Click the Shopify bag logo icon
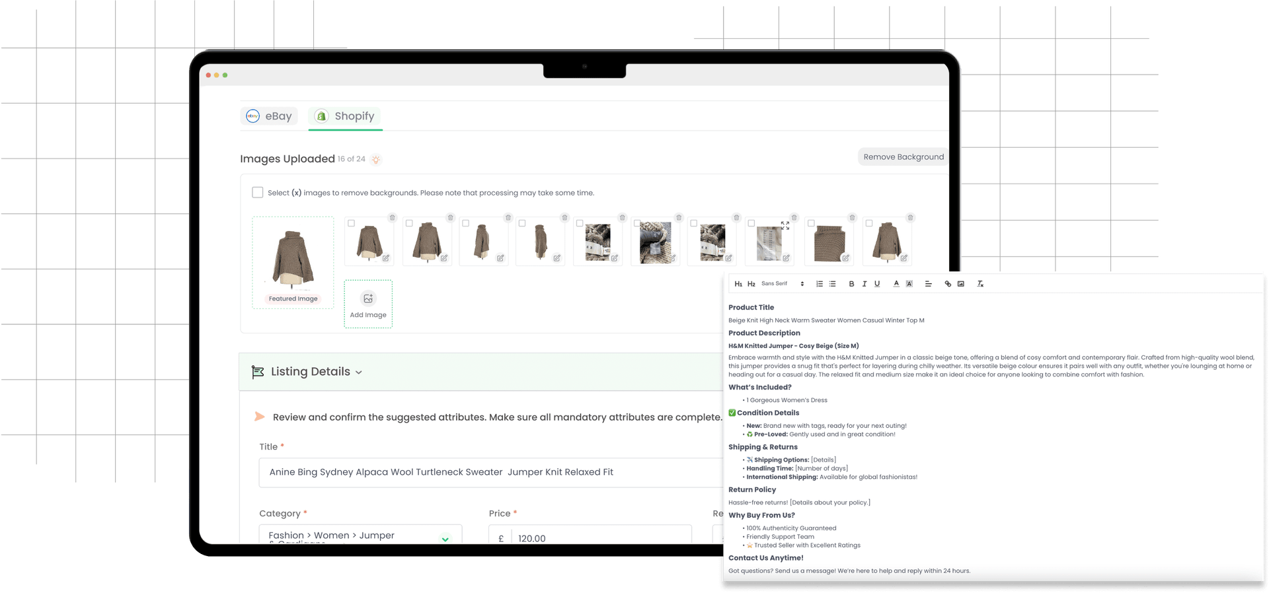 coord(321,116)
